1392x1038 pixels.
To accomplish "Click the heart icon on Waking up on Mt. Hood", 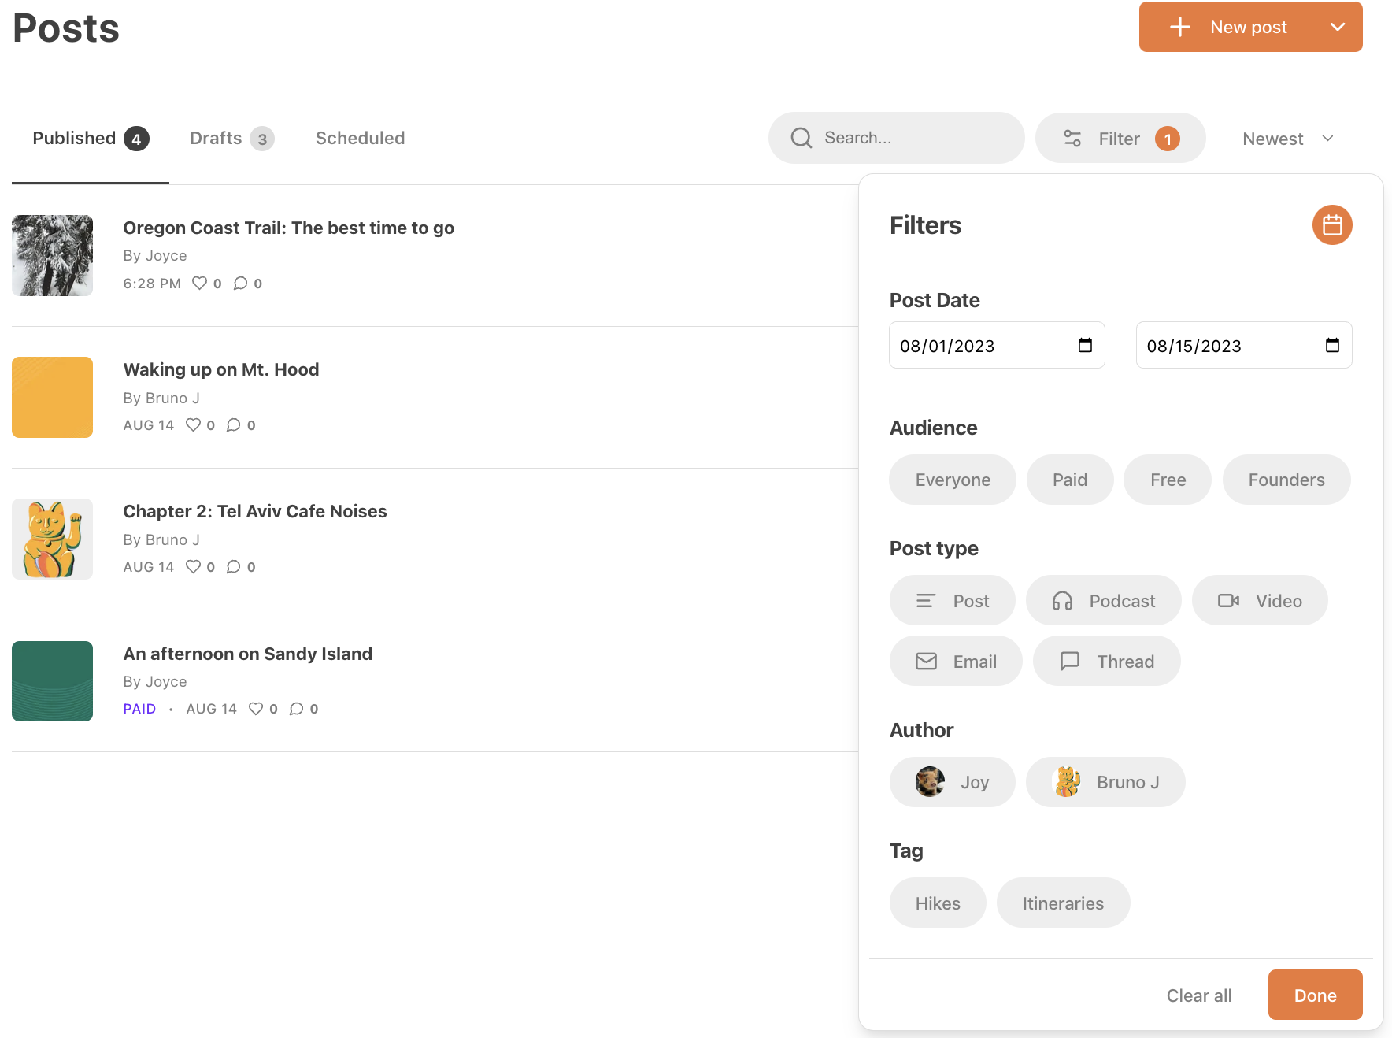I will tap(194, 424).
